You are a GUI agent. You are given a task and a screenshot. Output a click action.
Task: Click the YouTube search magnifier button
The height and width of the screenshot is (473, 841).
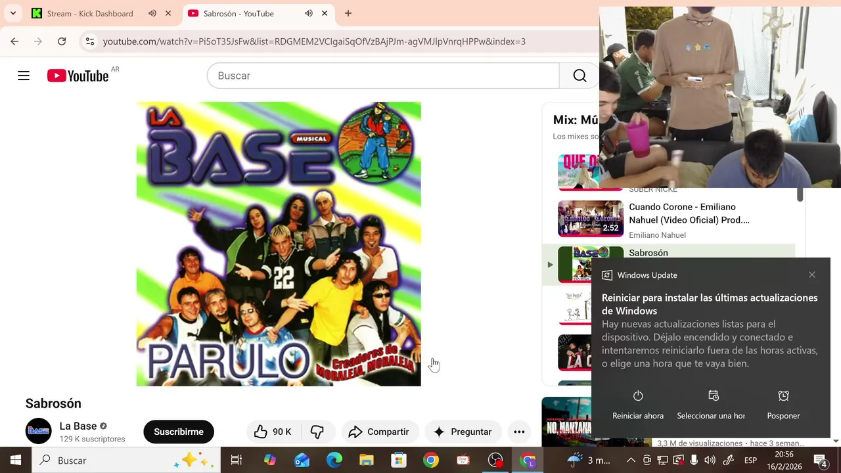(x=580, y=76)
